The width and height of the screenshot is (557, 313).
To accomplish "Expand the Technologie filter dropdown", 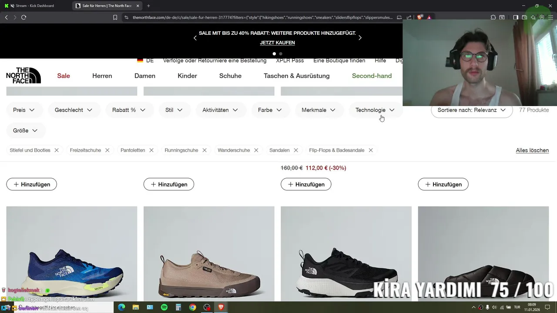I will (x=375, y=110).
